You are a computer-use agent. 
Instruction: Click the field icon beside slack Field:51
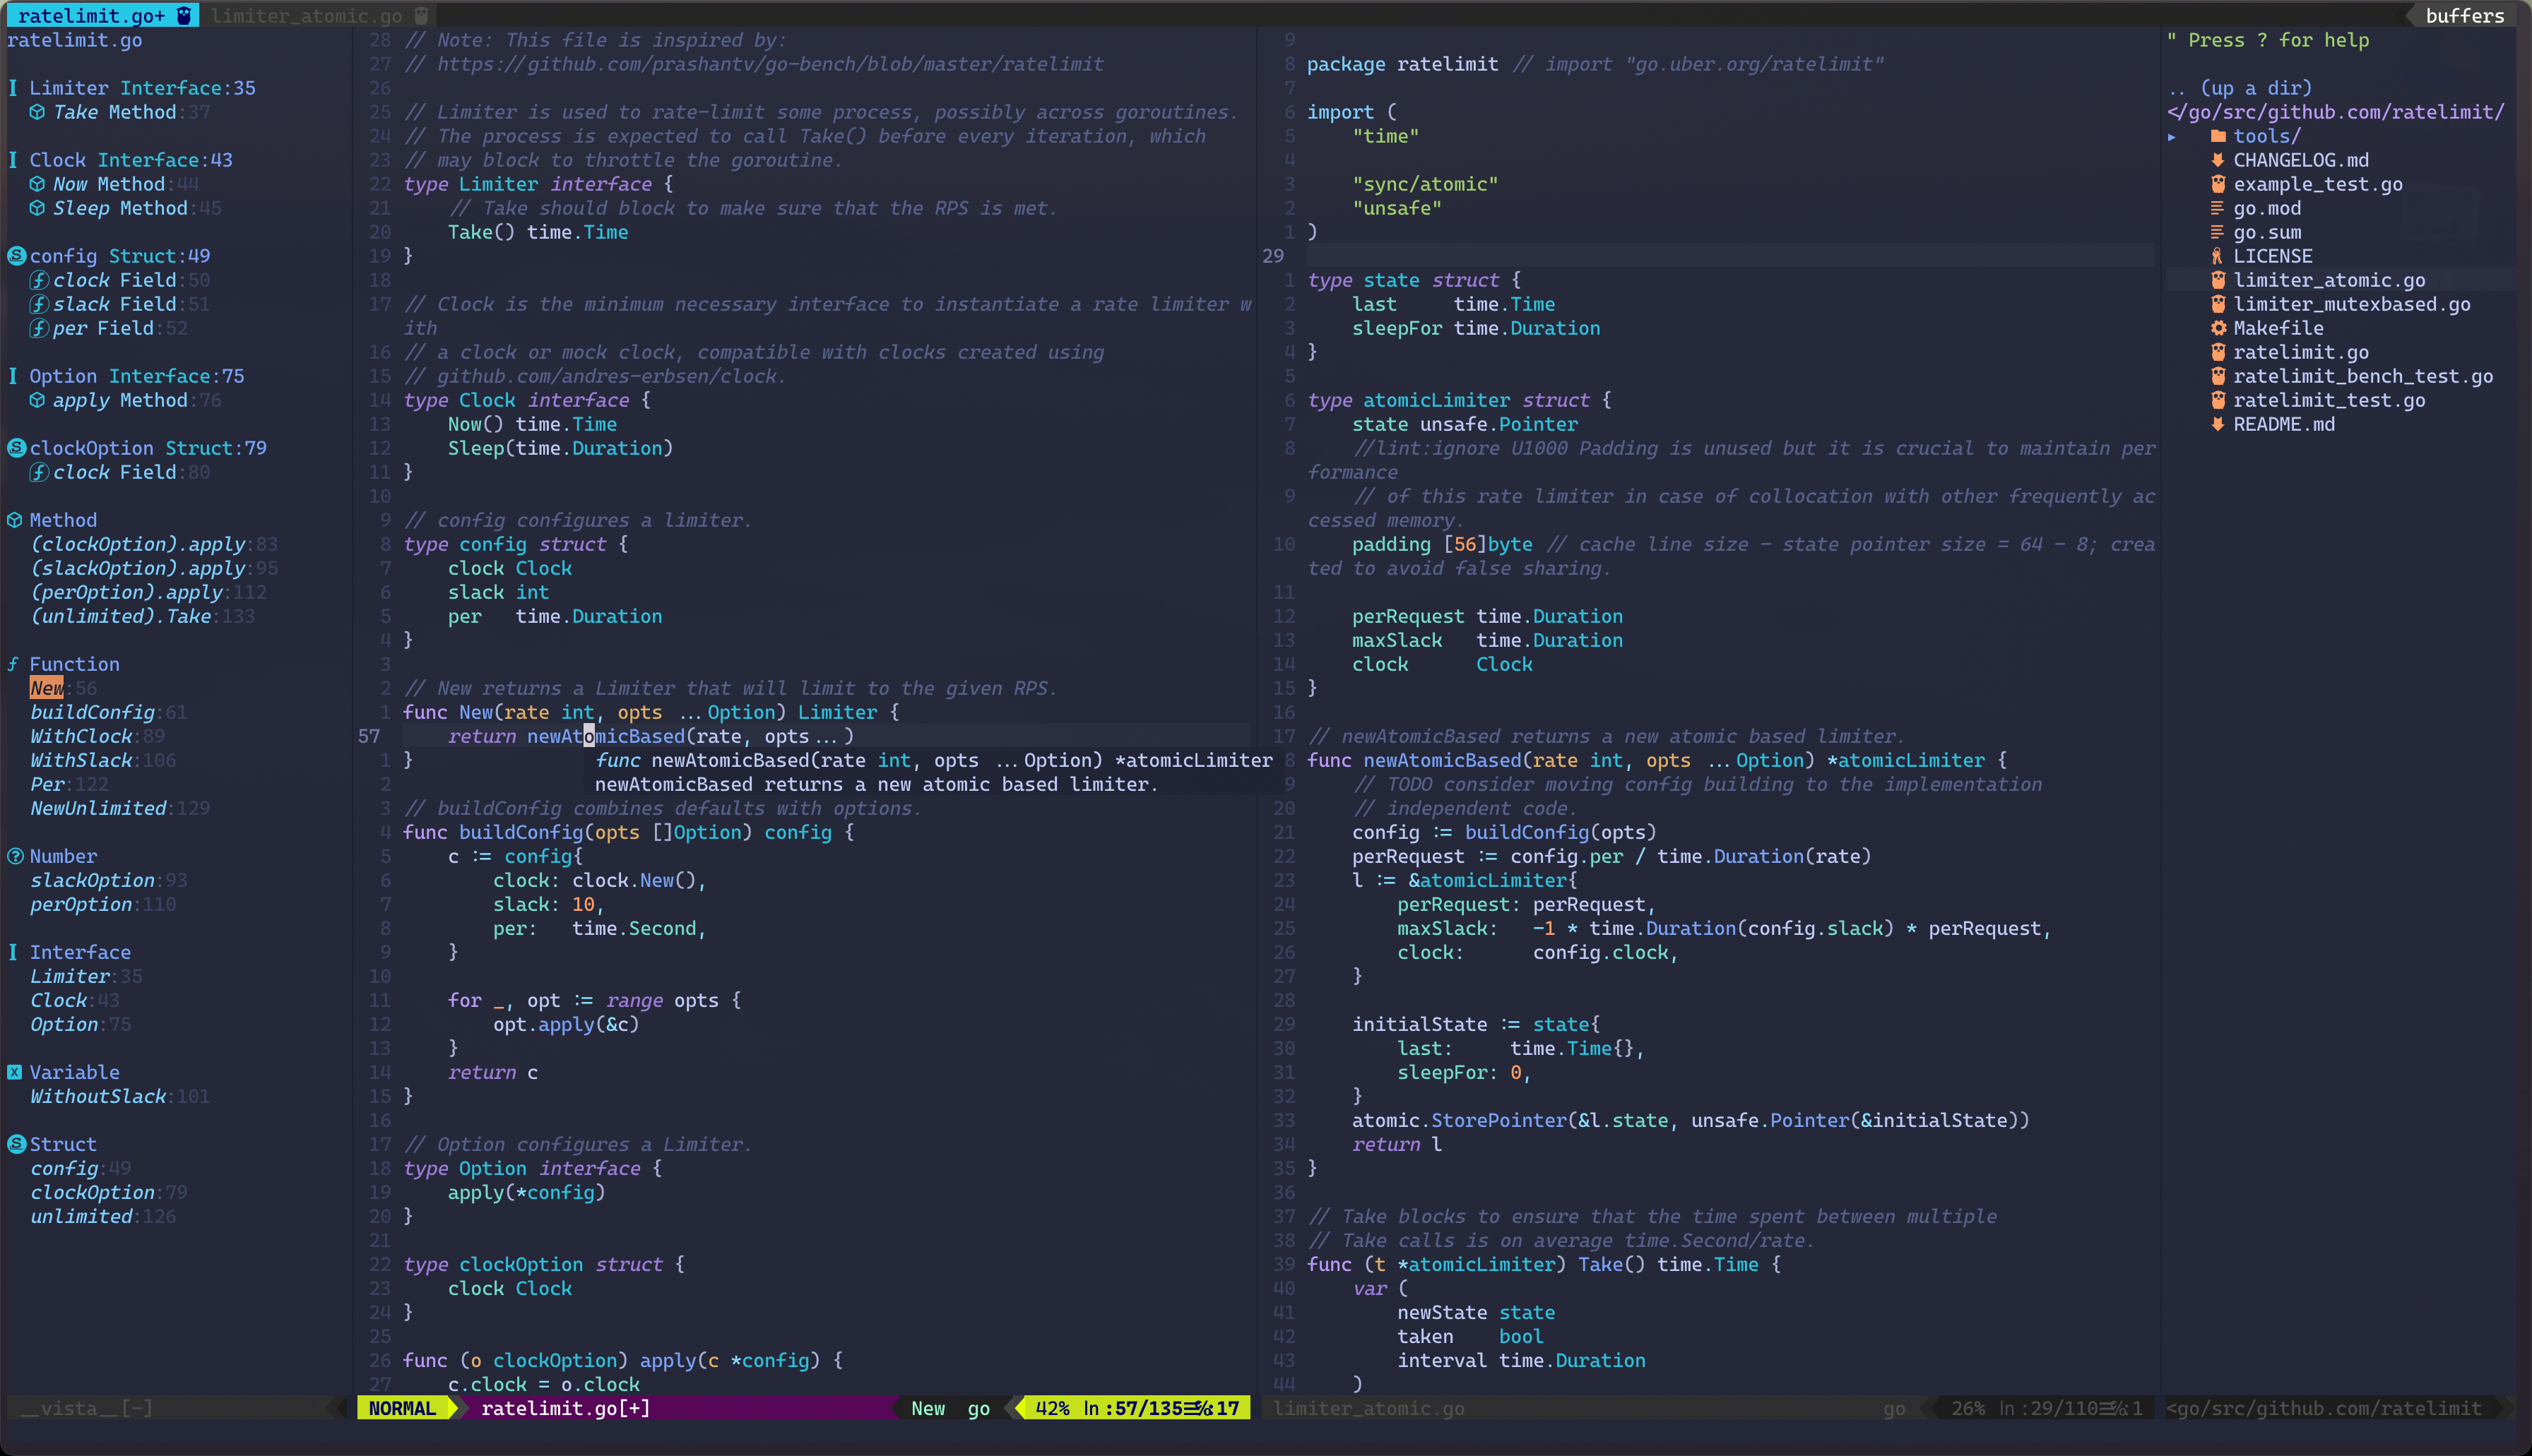click(38, 304)
